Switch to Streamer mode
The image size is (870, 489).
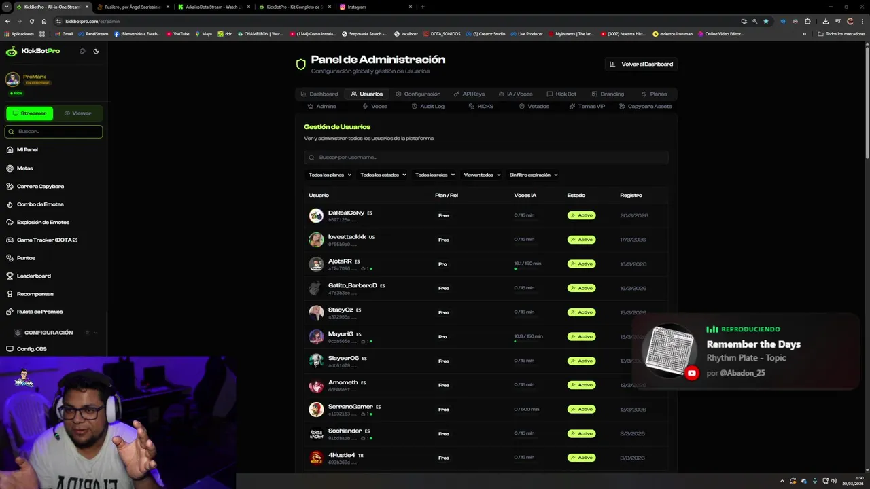tap(30, 113)
